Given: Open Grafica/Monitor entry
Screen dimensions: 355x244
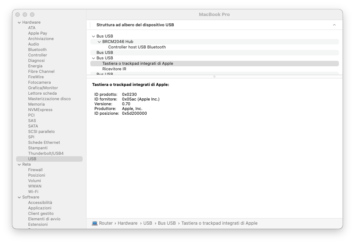Looking at the screenshot, I should [43, 88].
